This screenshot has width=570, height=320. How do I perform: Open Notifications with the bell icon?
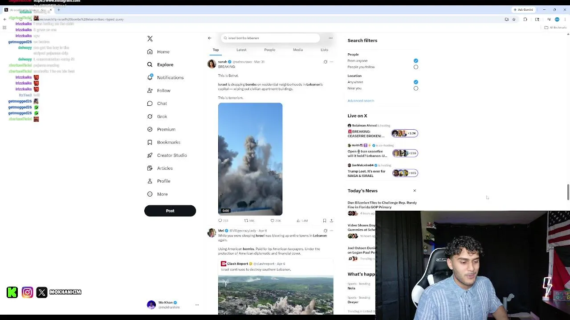point(165,77)
